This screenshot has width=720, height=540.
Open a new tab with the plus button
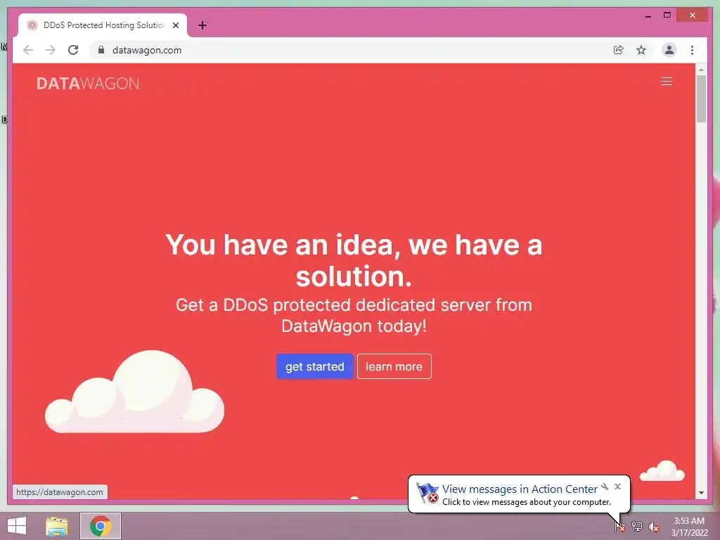[202, 25]
